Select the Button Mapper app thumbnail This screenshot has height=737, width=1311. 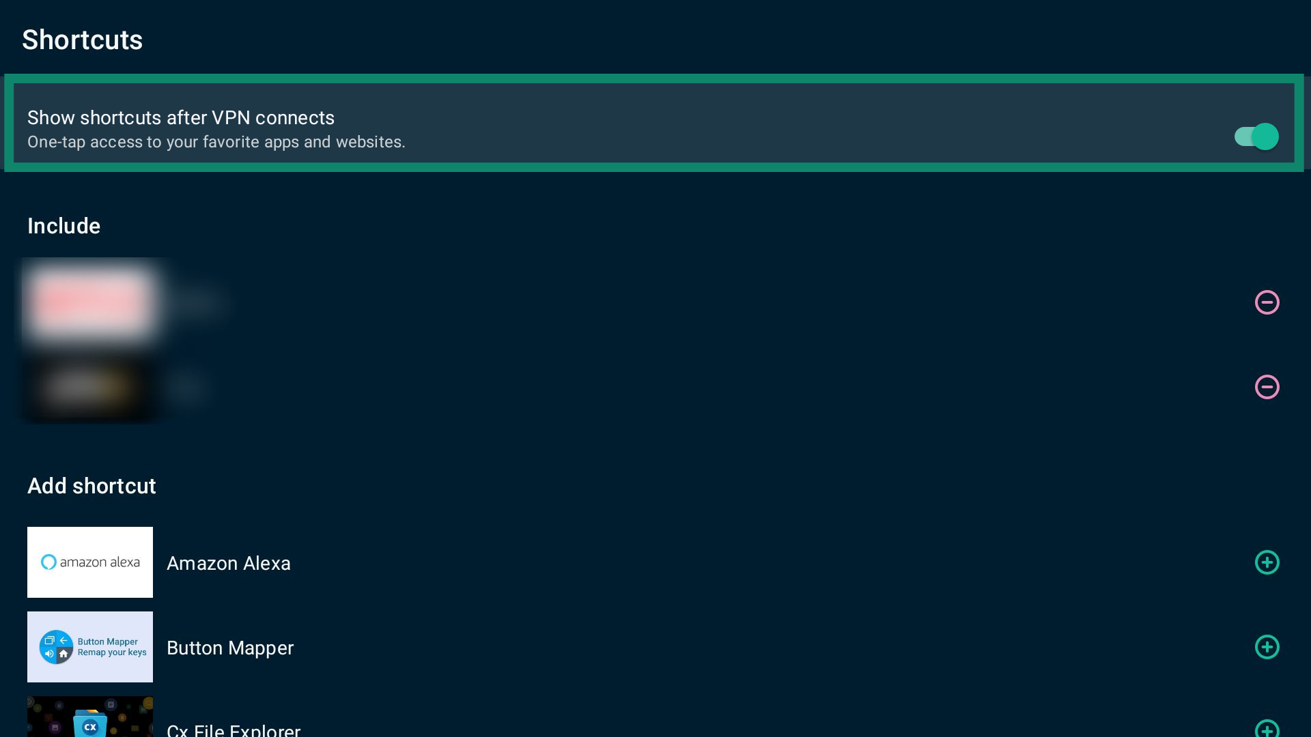click(x=90, y=647)
